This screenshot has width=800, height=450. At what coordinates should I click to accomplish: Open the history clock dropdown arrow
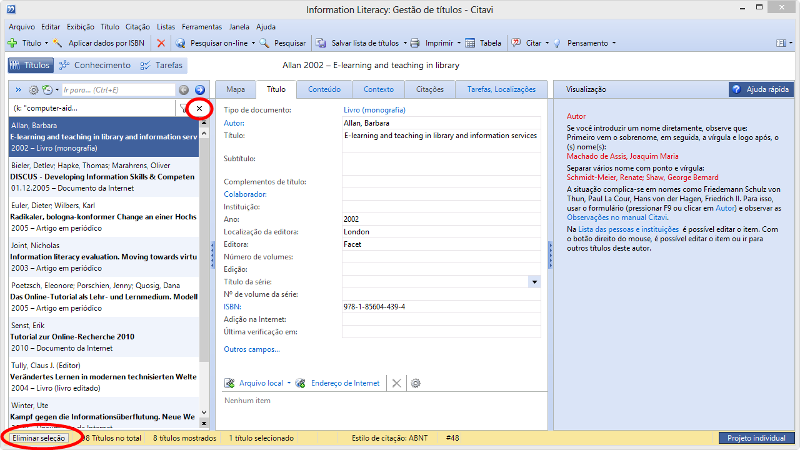57,90
